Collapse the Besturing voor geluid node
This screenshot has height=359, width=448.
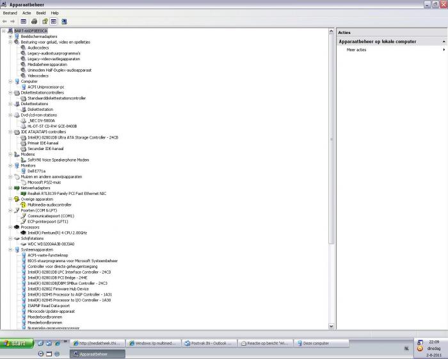pos(10,42)
